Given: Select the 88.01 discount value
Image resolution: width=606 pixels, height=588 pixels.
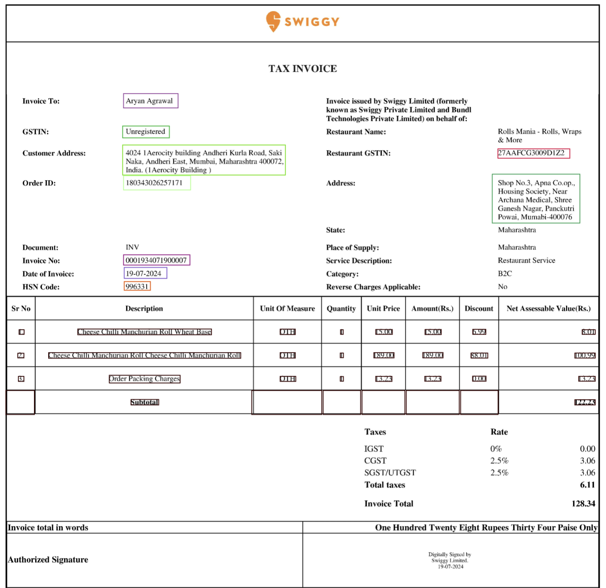Looking at the screenshot, I should 479,356.
